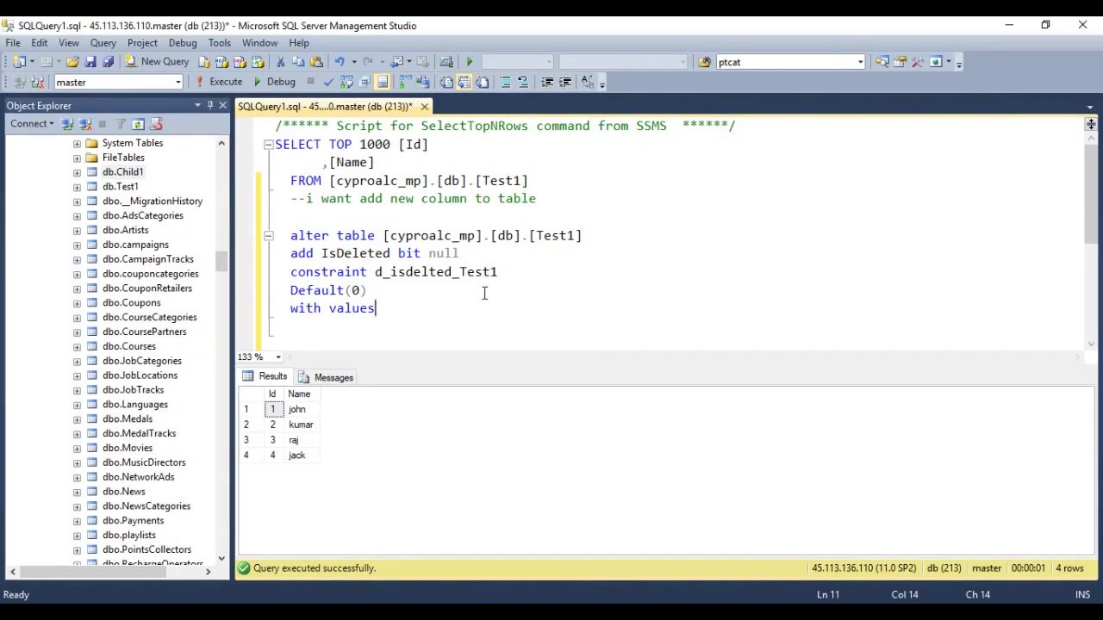
Task: Open the Query menu
Action: point(103,42)
